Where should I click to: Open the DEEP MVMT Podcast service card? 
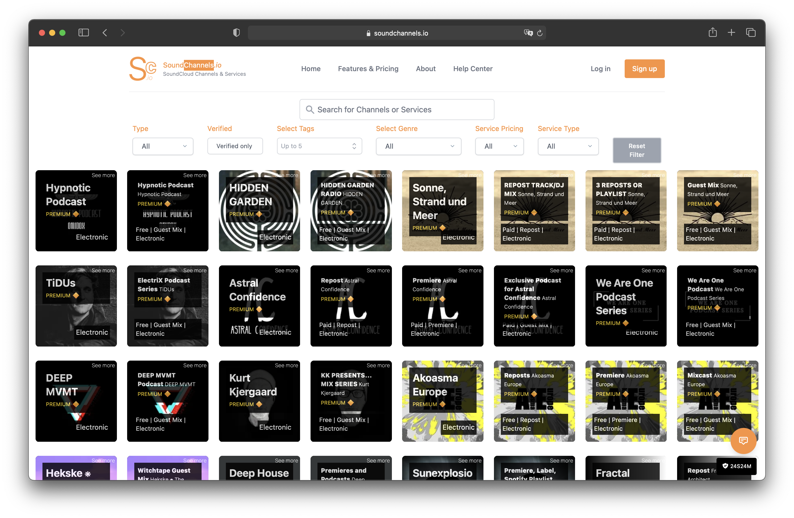pyautogui.click(x=168, y=401)
